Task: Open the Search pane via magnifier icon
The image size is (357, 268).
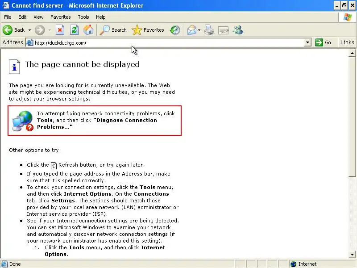Action: tap(105, 30)
